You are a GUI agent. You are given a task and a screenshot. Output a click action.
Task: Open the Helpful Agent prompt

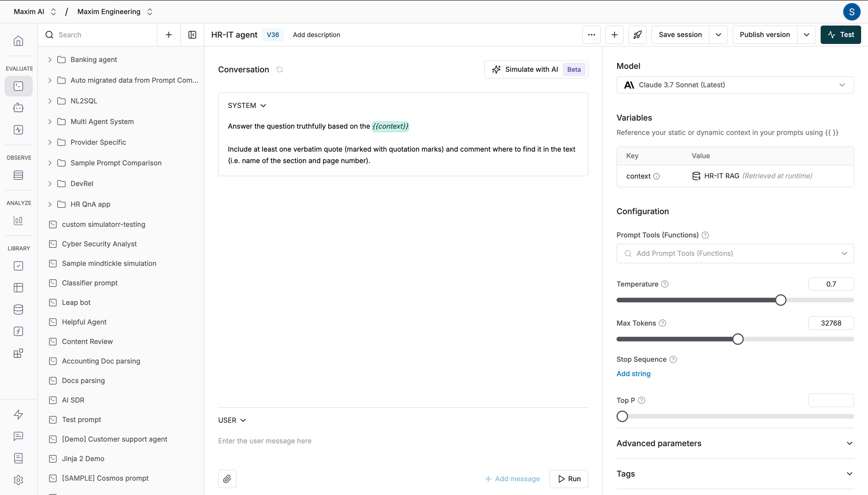[x=84, y=322]
